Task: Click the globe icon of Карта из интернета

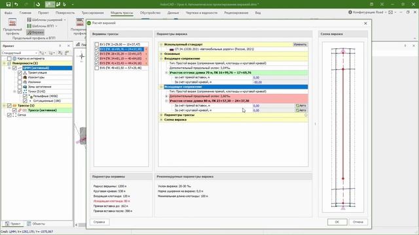Action: point(14,58)
